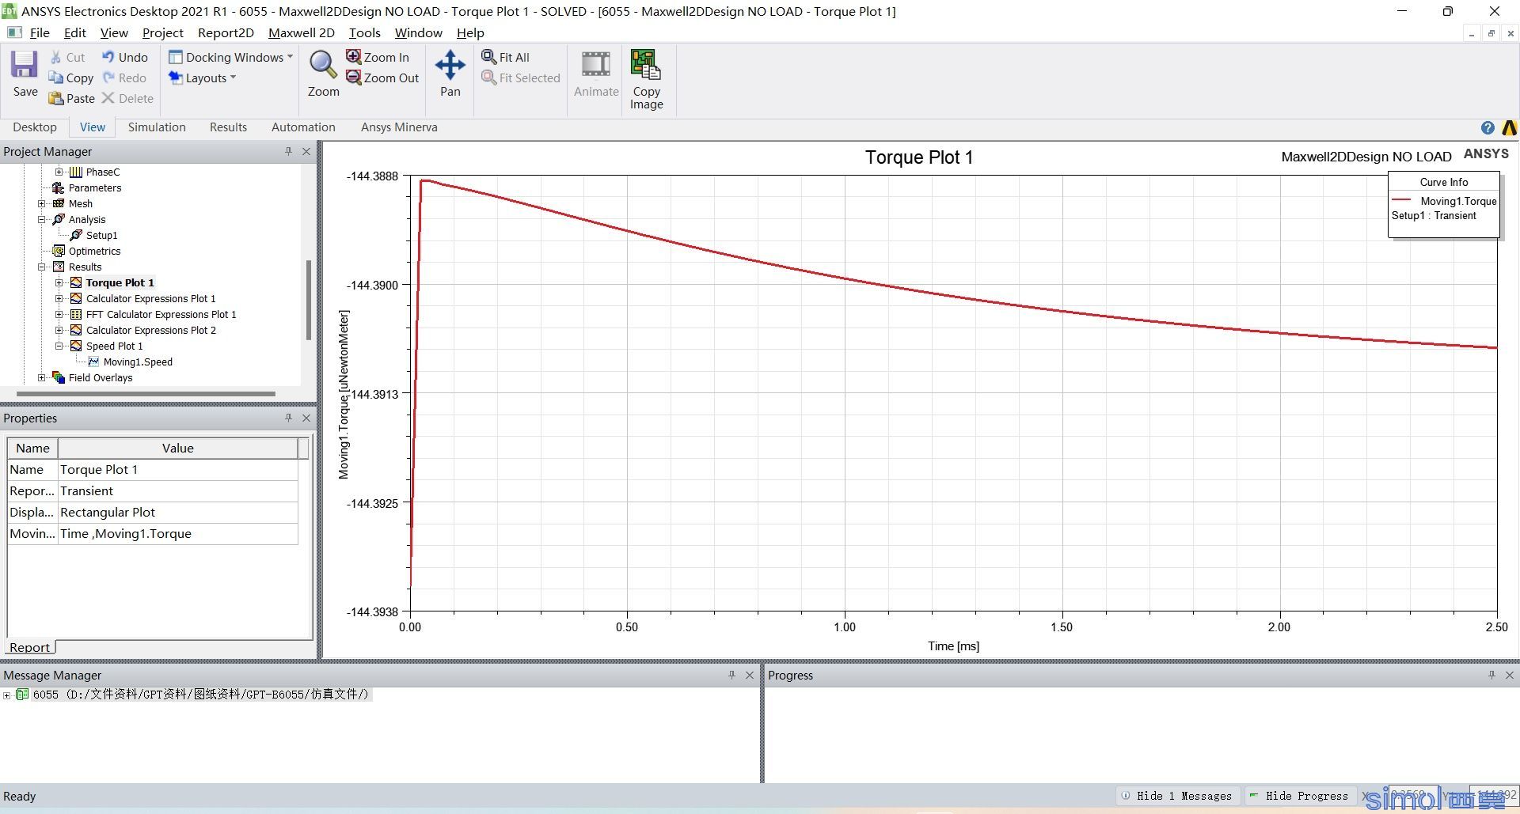Viewport: 1520px width, 814px height.
Task: Expand Calculator Expressions Plot 1 node
Action: pyautogui.click(x=59, y=298)
